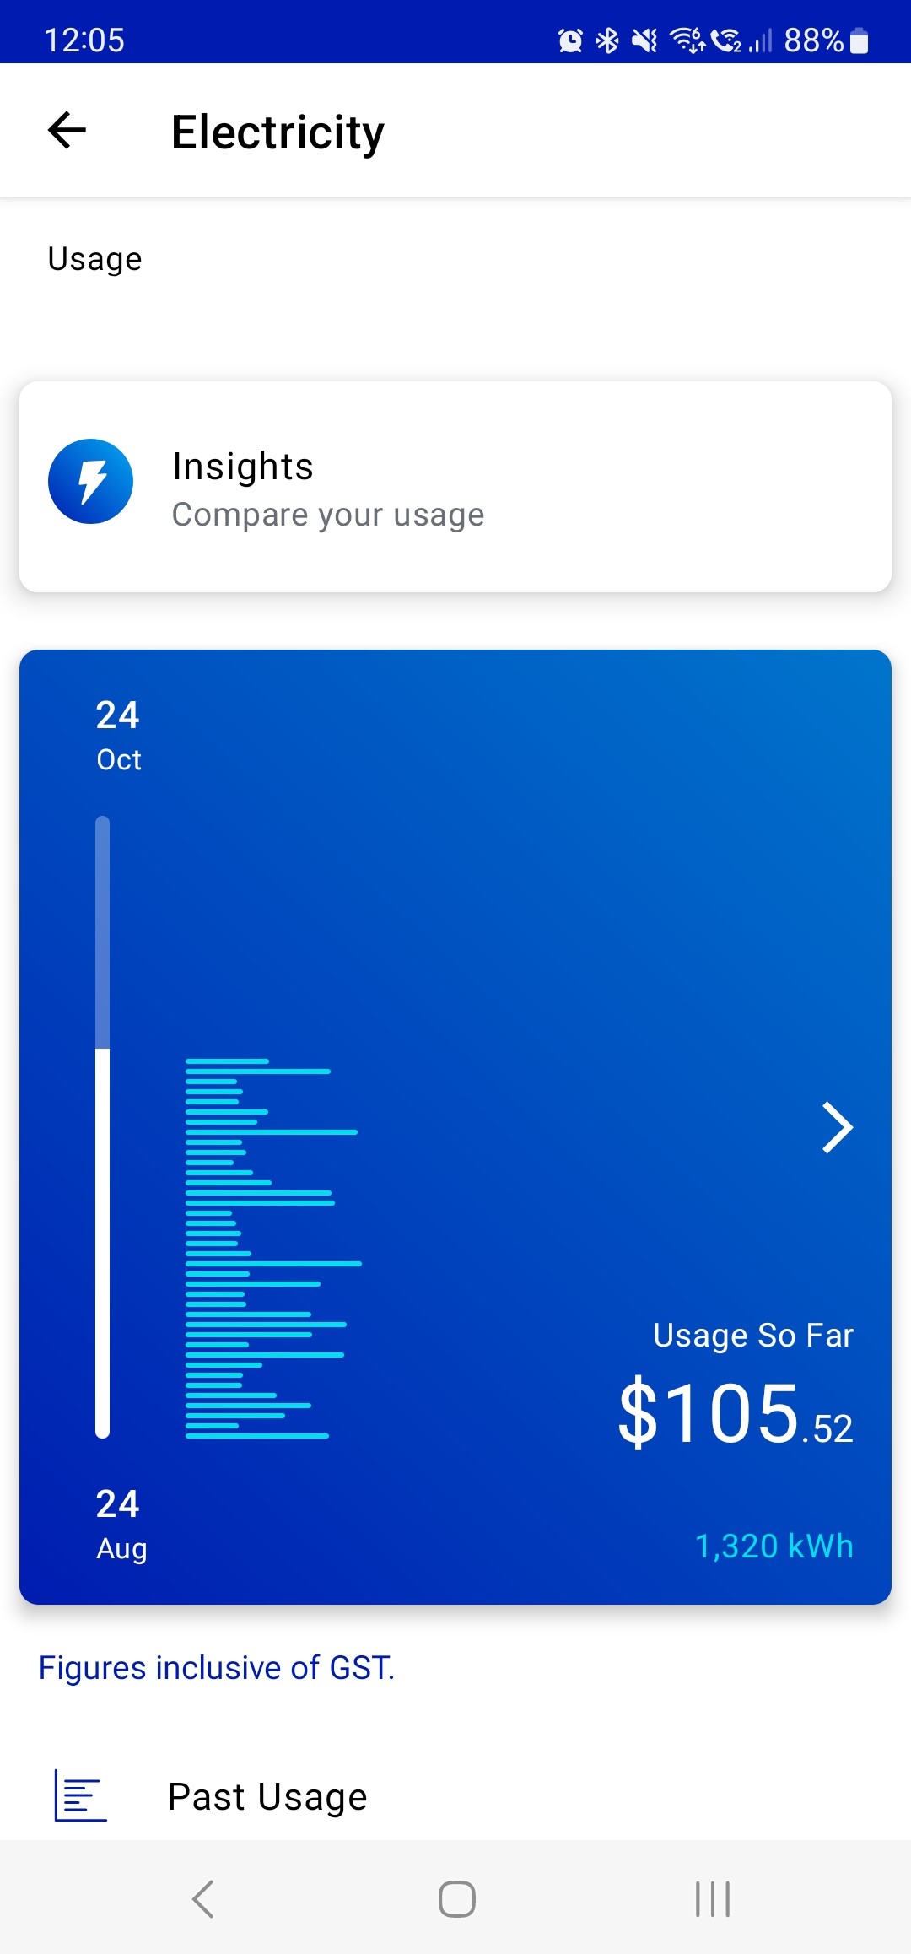Tap the back arrow in header
This screenshot has height=1954, width=911.
67,131
